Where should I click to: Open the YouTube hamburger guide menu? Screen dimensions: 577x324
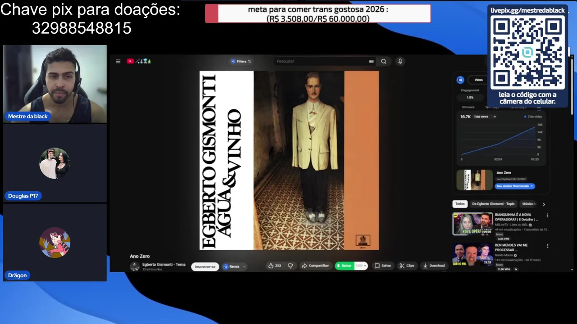[x=118, y=61]
